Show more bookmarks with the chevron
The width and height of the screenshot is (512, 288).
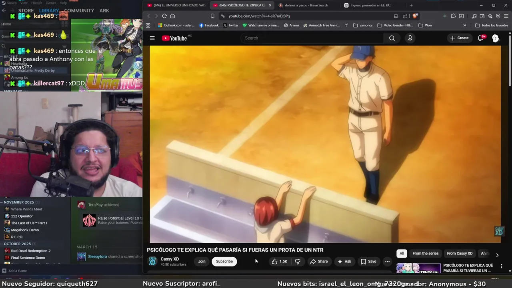click(464, 25)
